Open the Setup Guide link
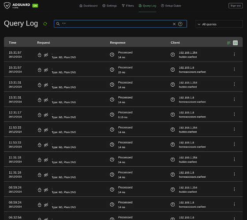Image resolution: width=247 pixels, height=220 pixels. pos(171,6)
